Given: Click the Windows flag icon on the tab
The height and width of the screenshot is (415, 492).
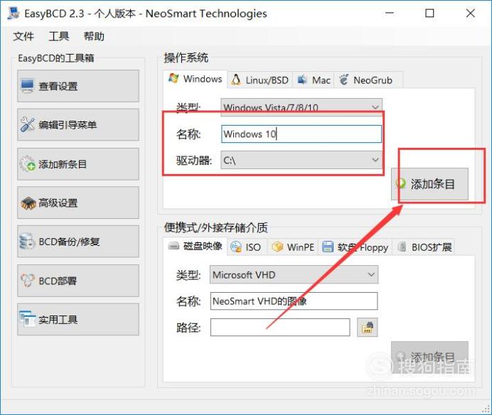Looking at the screenshot, I should [x=173, y=78].
